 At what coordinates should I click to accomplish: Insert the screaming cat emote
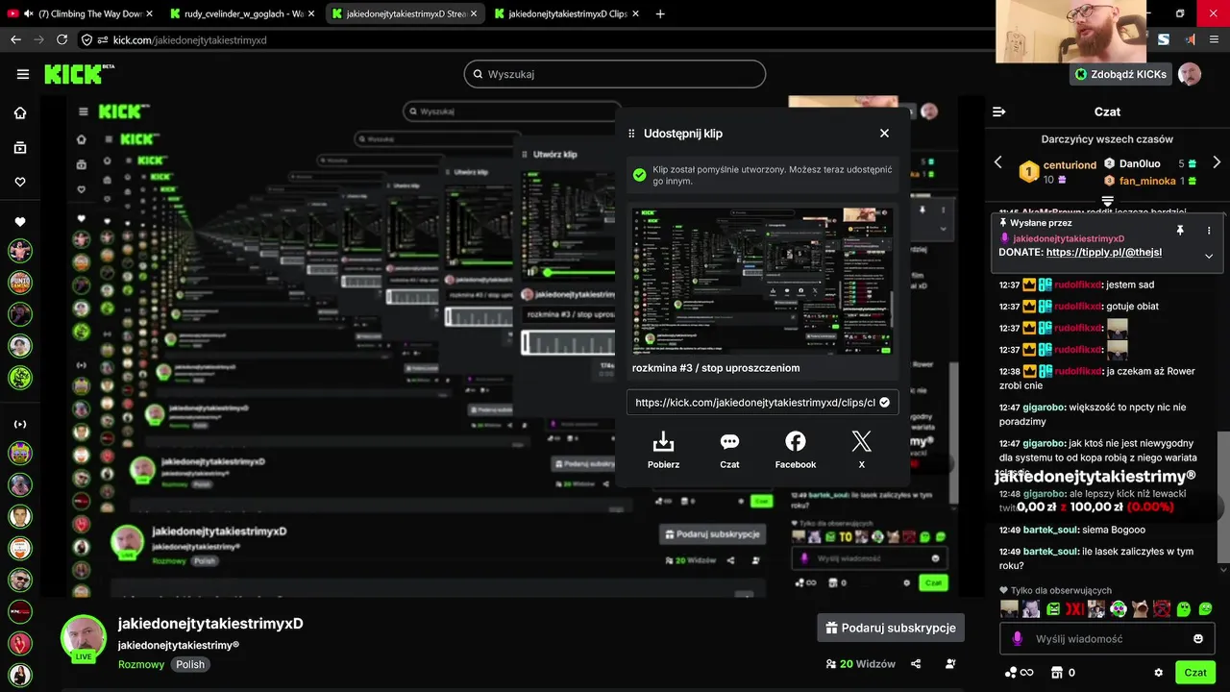pyautogui.click(x=1140, y=609)
